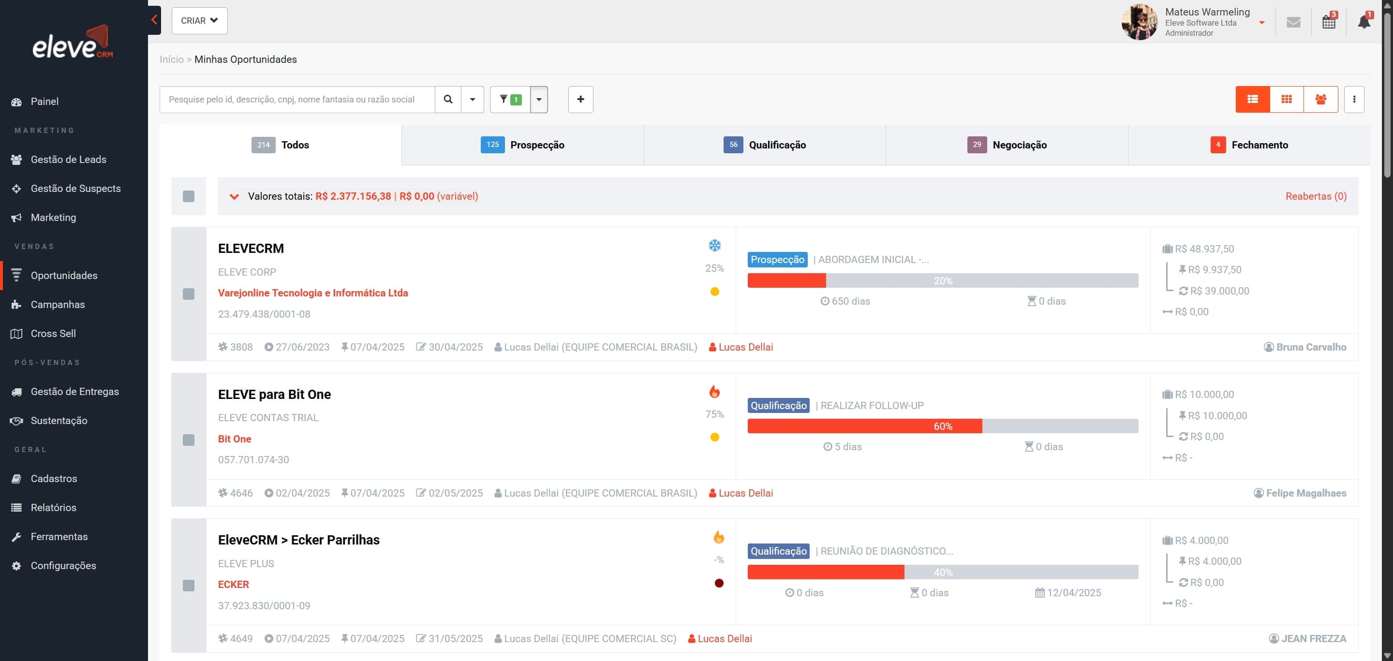Toggle the select-all checkbox beside Valores totais

point(188,196)
